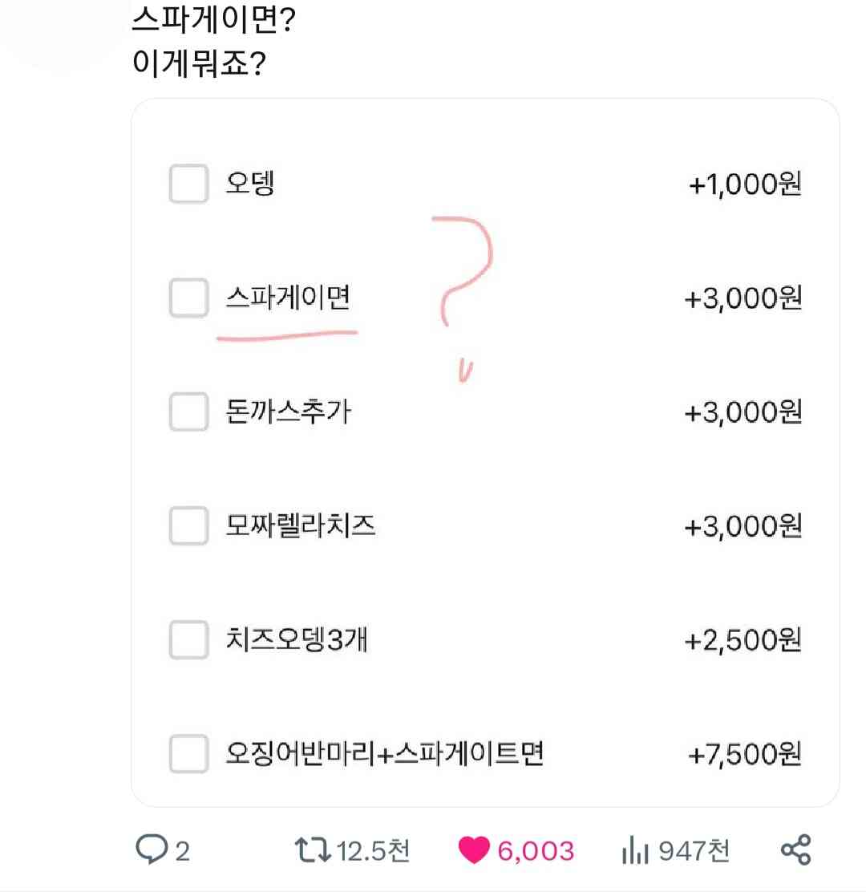866x892 pixels.
Task: Open the reply comment icon
Action: click(152, 849)
